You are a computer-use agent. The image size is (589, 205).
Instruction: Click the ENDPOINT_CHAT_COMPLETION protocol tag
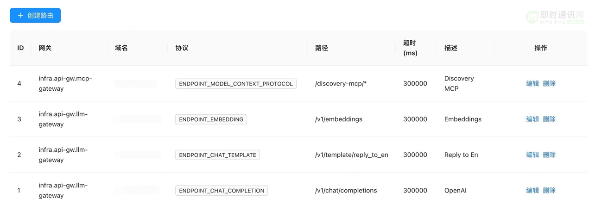pyautogui.click(x=222, y=191)
